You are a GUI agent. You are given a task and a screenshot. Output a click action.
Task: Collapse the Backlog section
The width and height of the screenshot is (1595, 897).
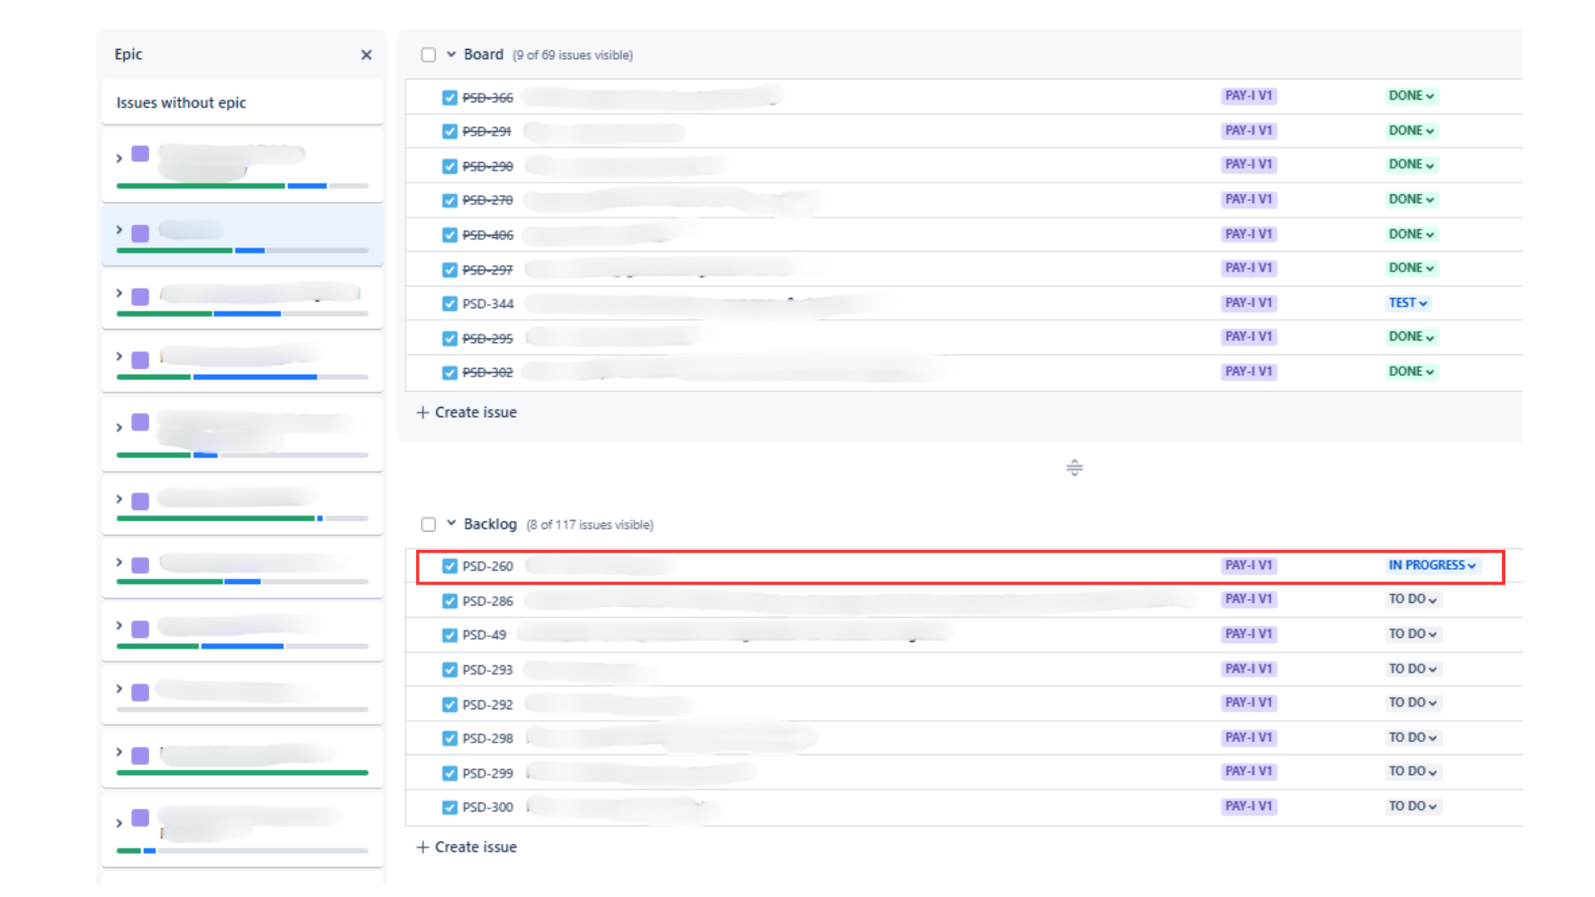451,523
